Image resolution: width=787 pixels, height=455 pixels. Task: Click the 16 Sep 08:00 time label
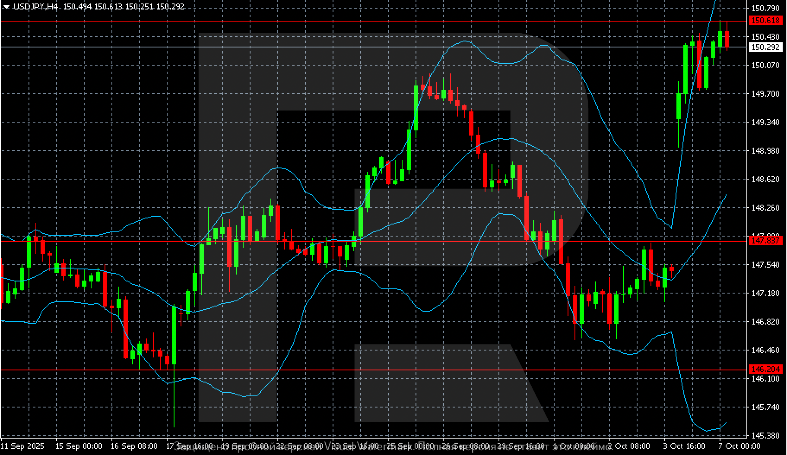(134, 446)
